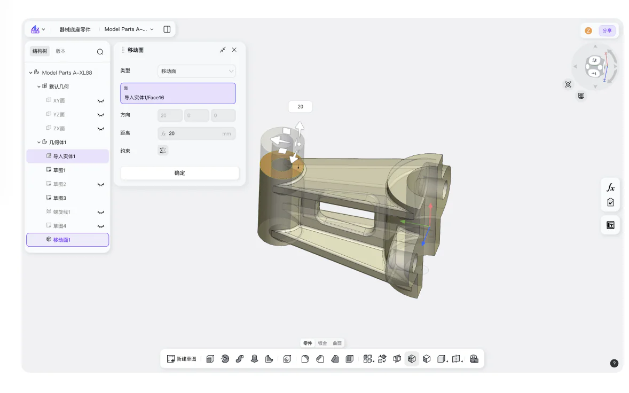This screenshot has width=629, height=393.
Task: Show the hidden 草图2 sketch
Action: 101,185
